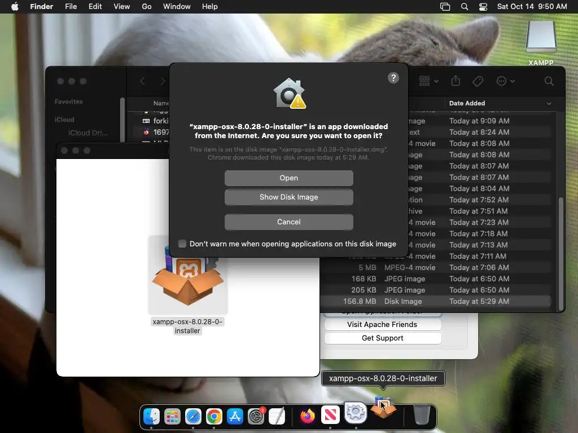Enable Don't warn me checkbox
This screenshot has width=578, height=433.
tap(182, 244)
